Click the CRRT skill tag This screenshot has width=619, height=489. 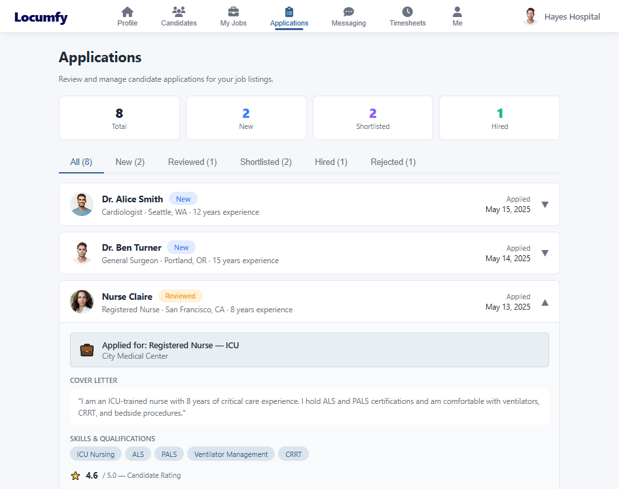293,454
